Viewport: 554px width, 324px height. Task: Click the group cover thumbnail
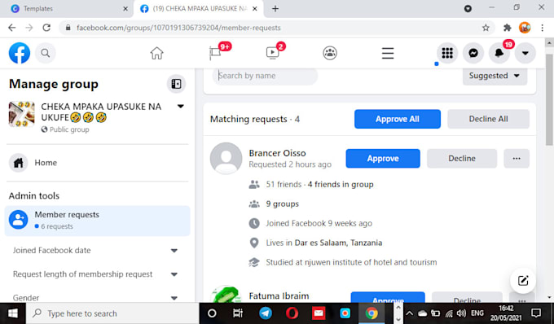[x=21, y=114]
